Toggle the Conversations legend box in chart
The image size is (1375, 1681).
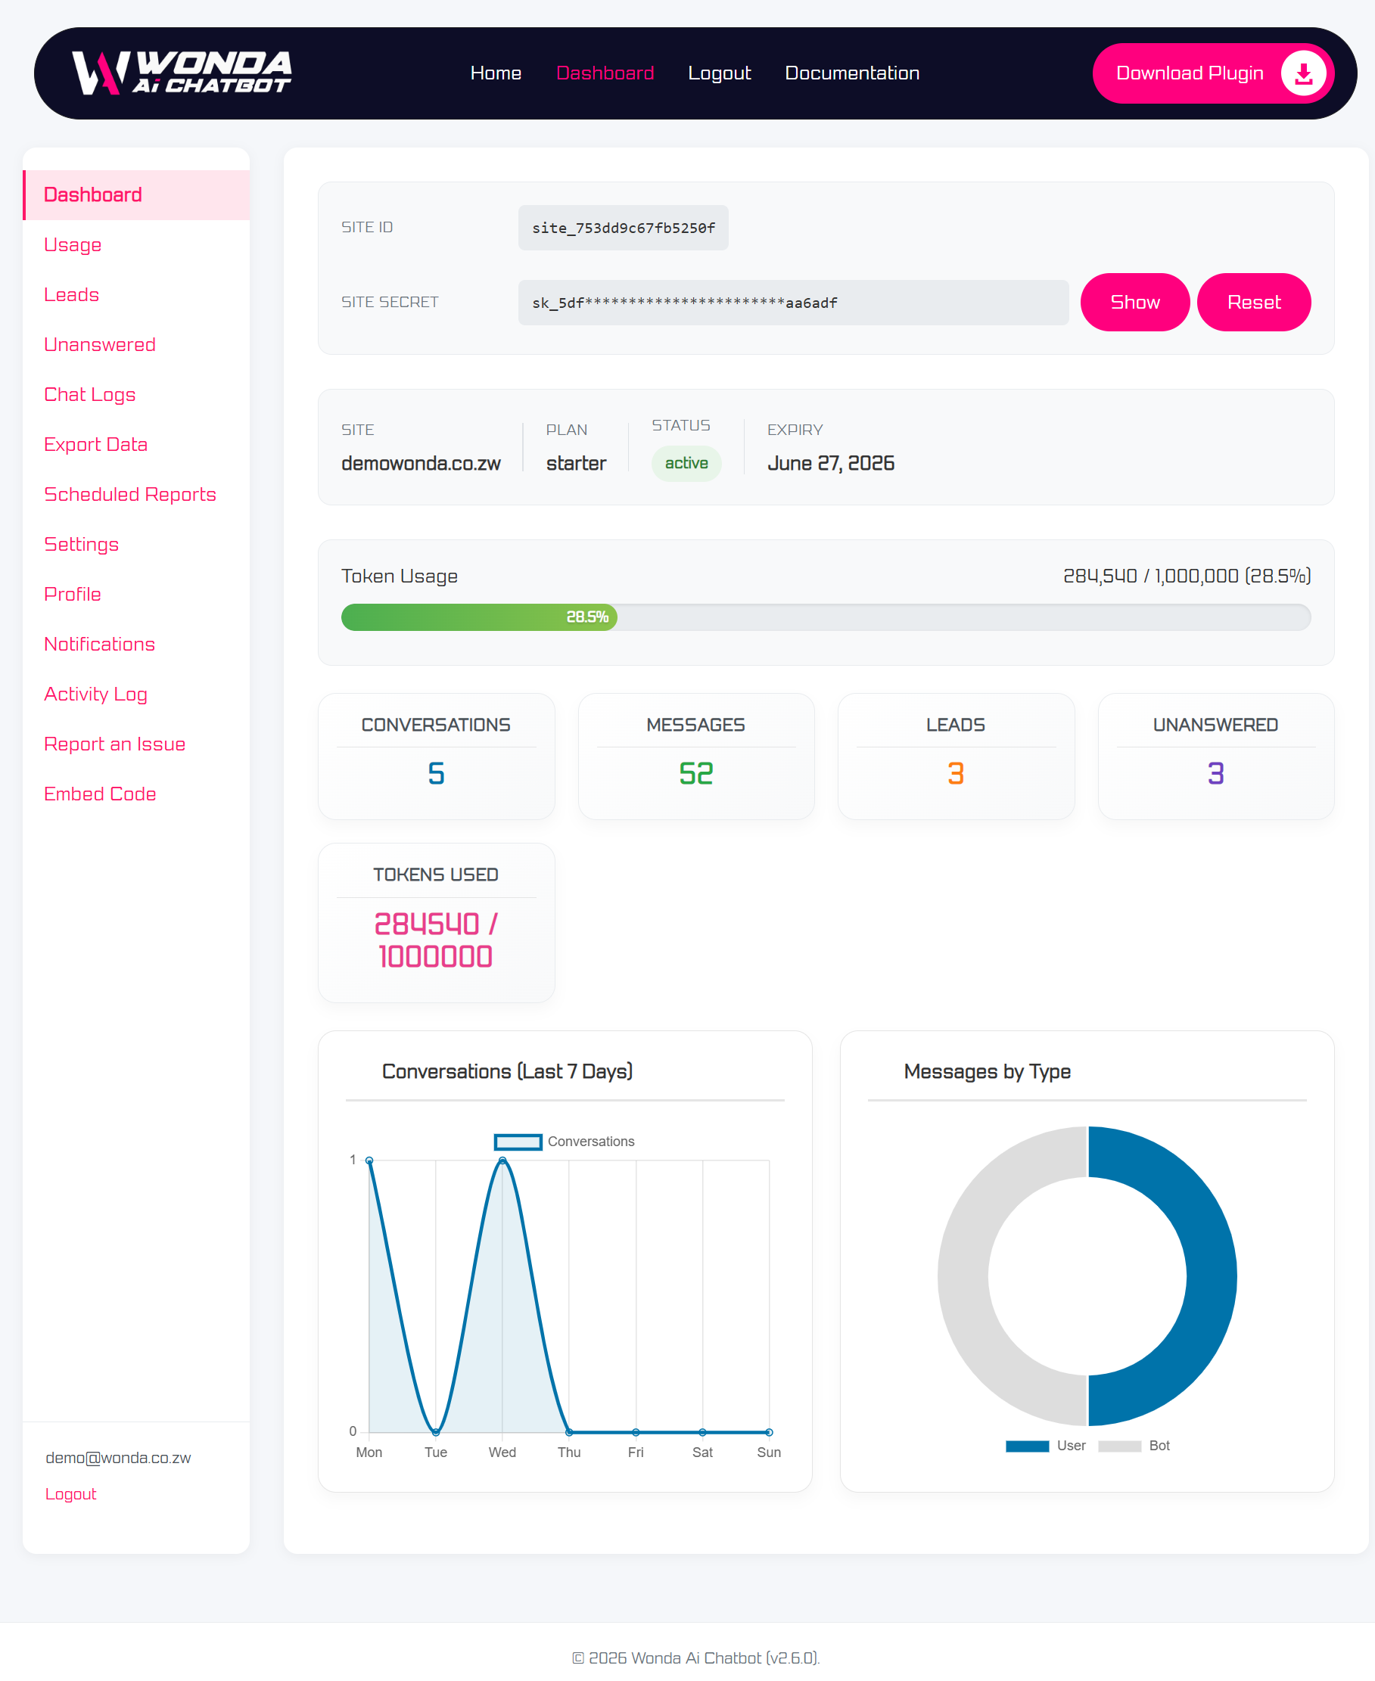(517, 1141)
